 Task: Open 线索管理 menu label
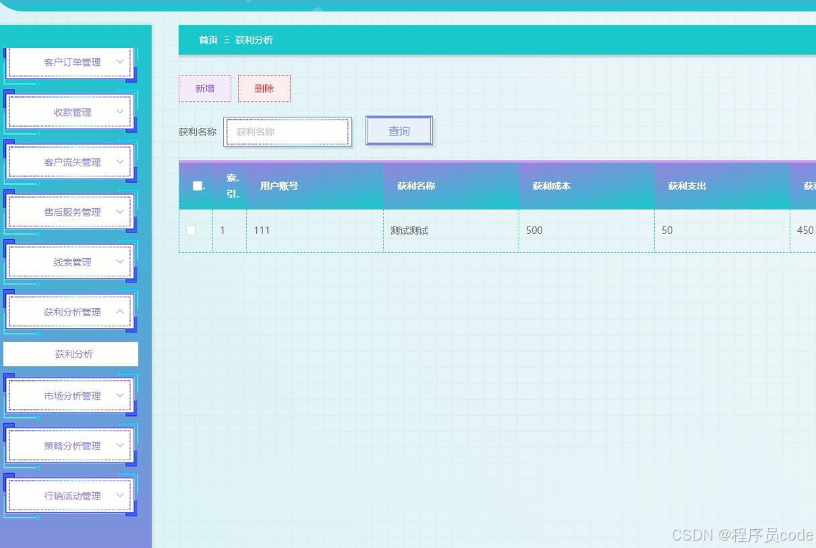tap(72, 262)
